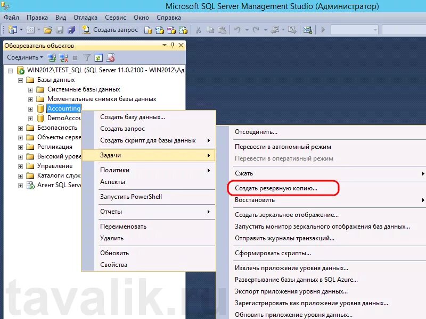
Task: Click the Navigate Backward icon
Action: coord(275,30)
